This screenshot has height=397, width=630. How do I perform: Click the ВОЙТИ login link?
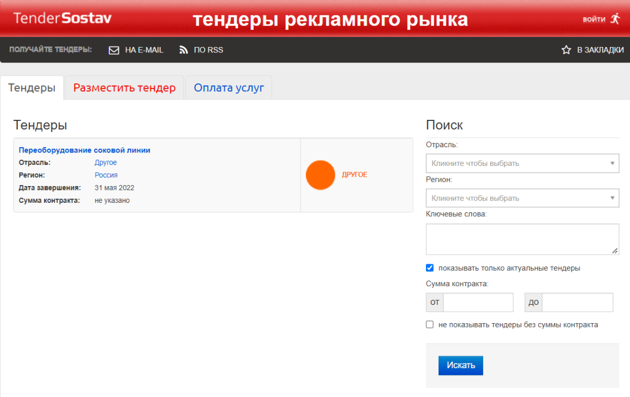click(x=594, y=19)
